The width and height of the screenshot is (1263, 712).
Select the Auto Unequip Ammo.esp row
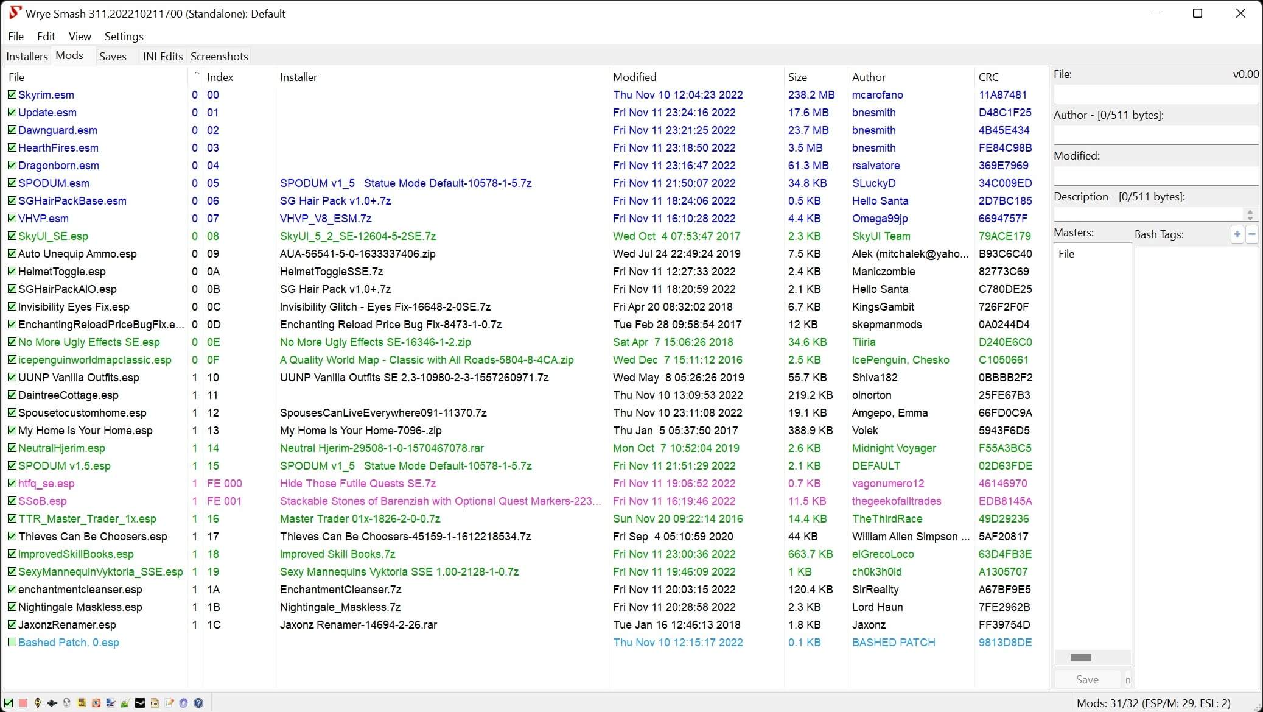point(527,253)
